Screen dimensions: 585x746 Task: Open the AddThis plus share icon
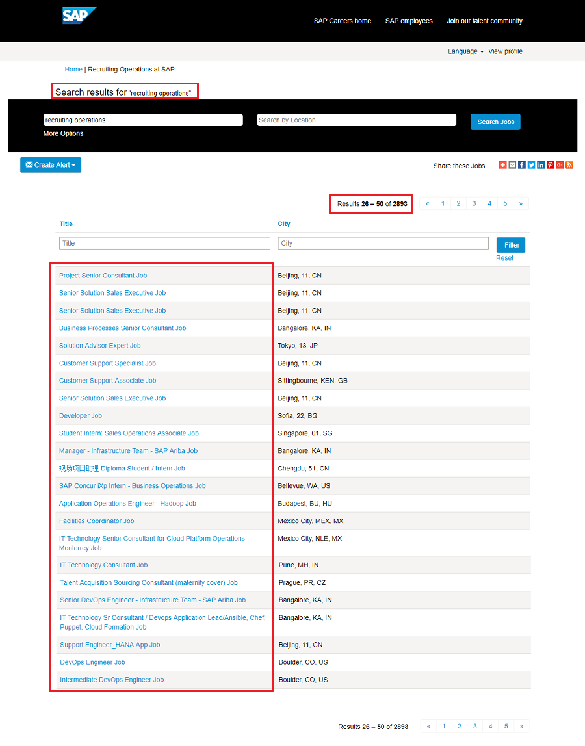click(502, 165)
